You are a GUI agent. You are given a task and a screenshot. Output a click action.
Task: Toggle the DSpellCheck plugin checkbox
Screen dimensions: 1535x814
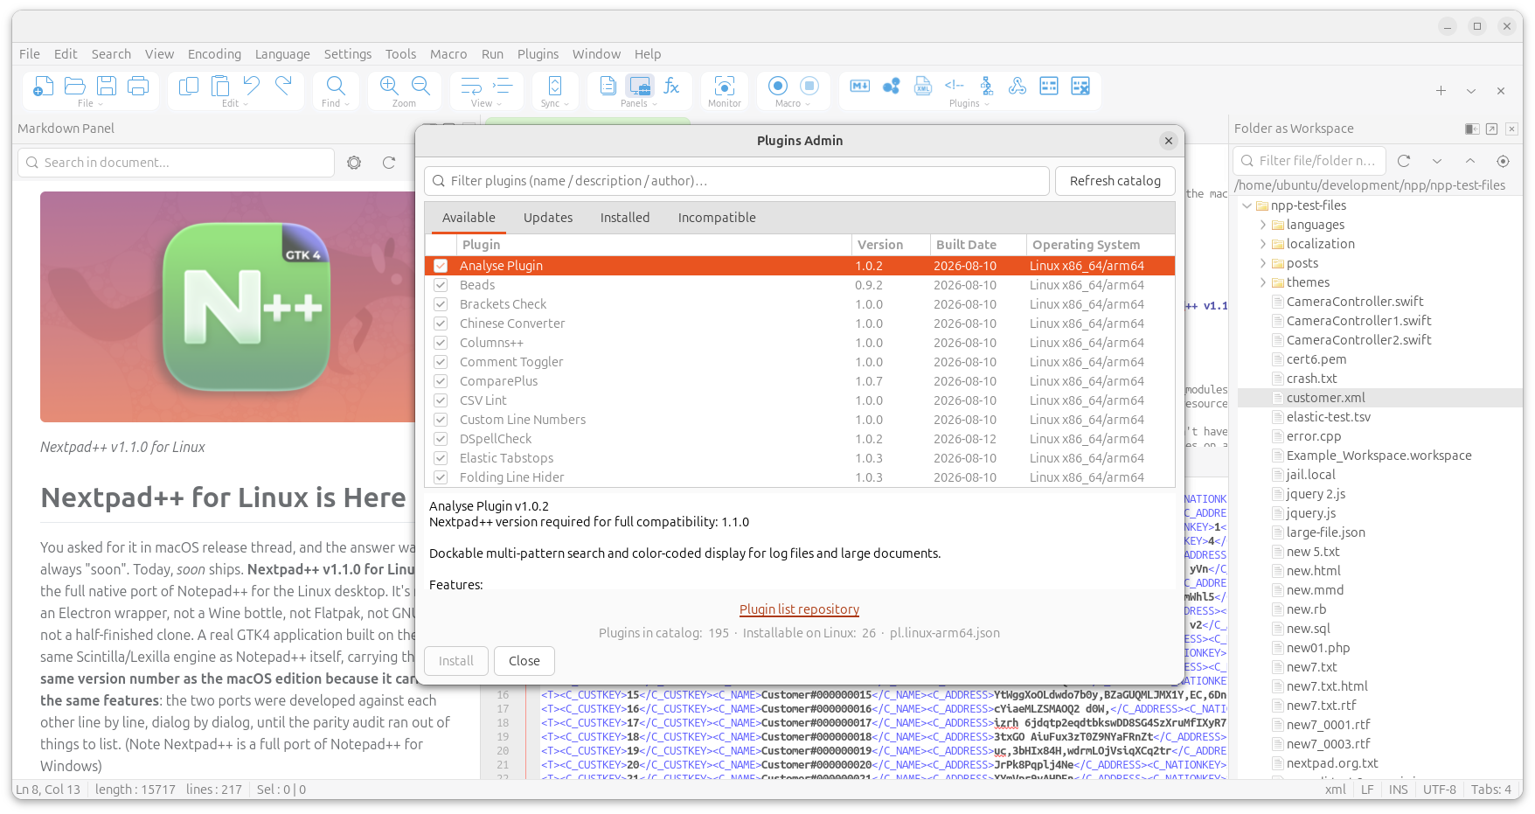[441, 439]
